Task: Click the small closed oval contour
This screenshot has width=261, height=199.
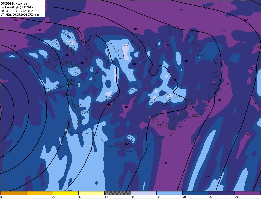Action: (x=164, y=104)
